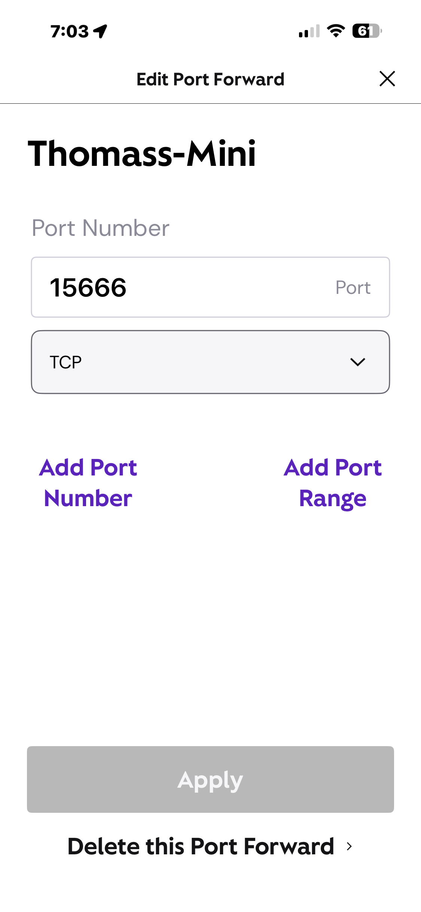The image size is (421, 912).
Task: Close the Edit Port Forward screen
Action: tap(387, 79)
